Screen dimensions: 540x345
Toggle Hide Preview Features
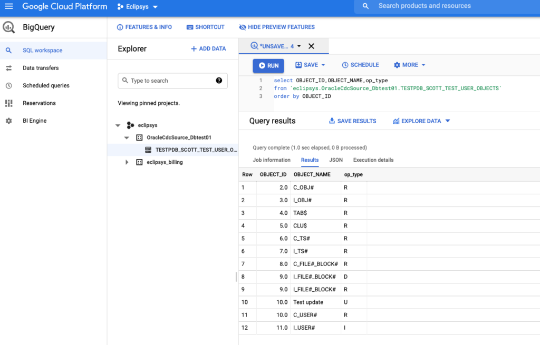click(277, 27)
